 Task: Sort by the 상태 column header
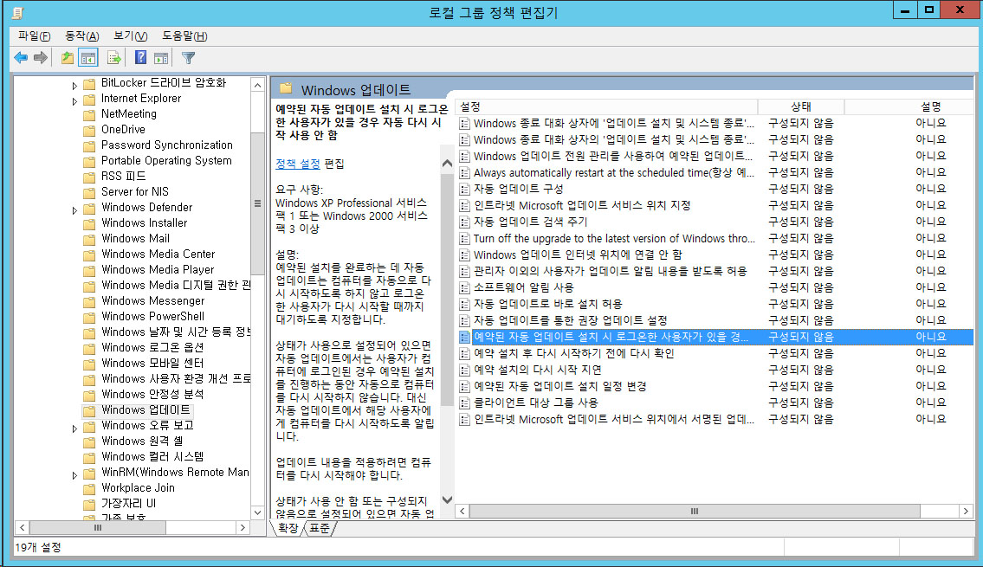(x=801, y=107)
